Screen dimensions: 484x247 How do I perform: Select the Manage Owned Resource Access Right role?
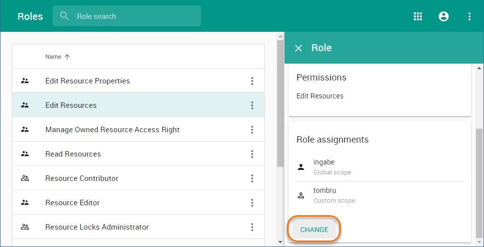point(112,130)
